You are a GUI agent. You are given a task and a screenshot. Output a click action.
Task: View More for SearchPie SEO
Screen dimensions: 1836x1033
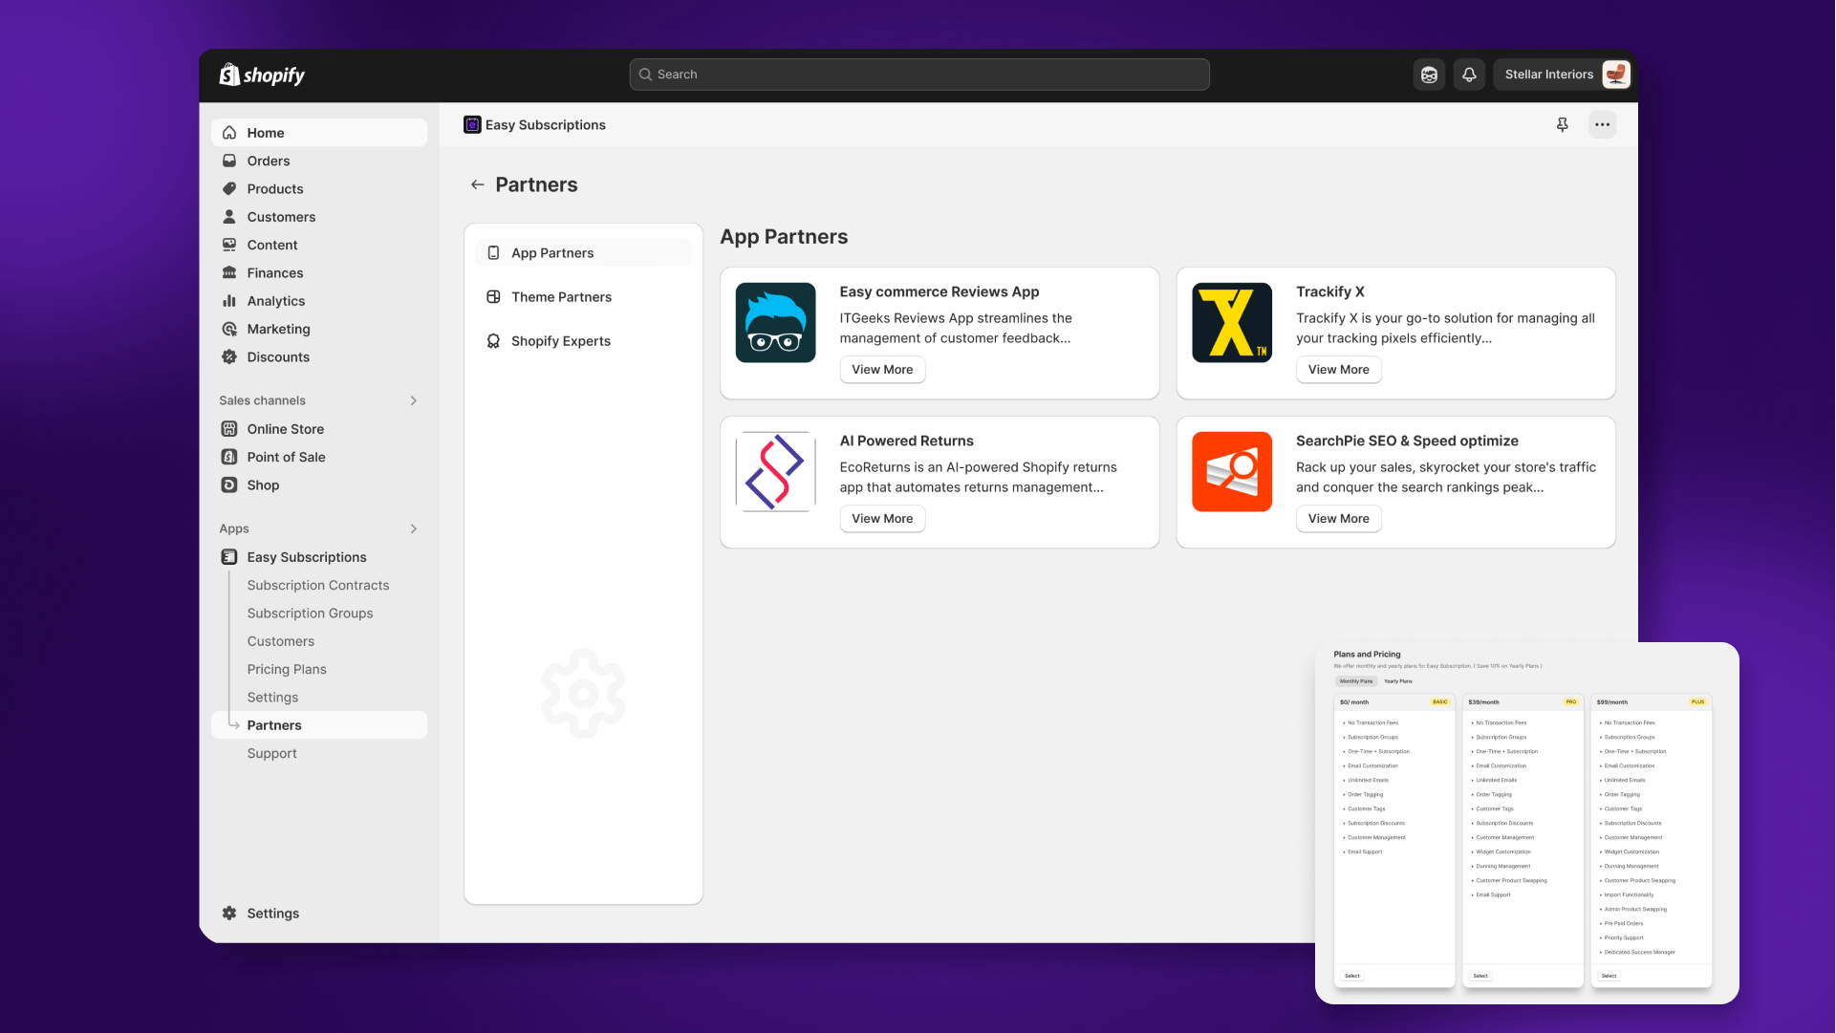click(1338, 519)
